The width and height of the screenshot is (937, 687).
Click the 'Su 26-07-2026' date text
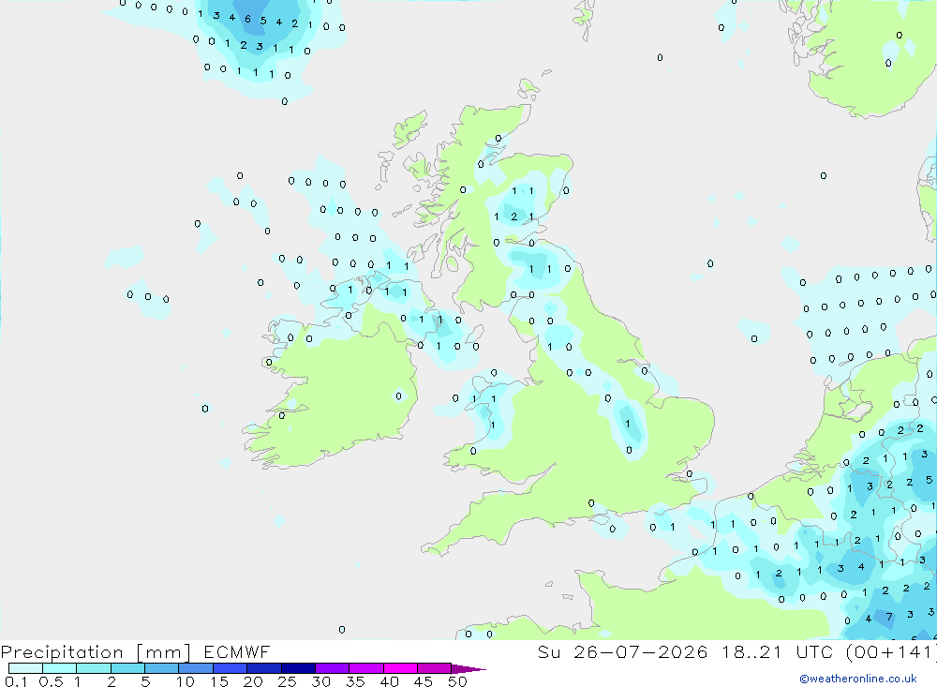(x=622, y=652)
